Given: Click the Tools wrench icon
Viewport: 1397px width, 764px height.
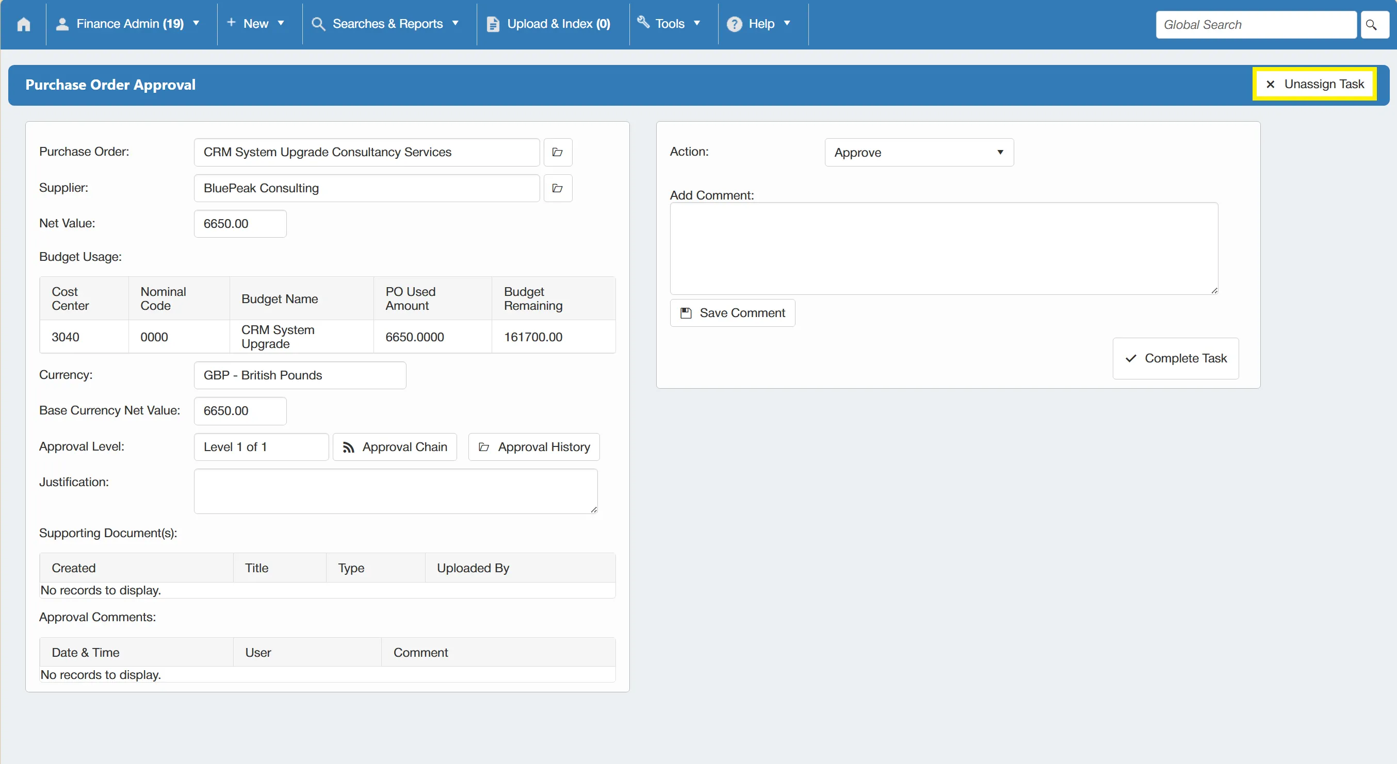Looking at the screenshot, I should pos(643,22).
